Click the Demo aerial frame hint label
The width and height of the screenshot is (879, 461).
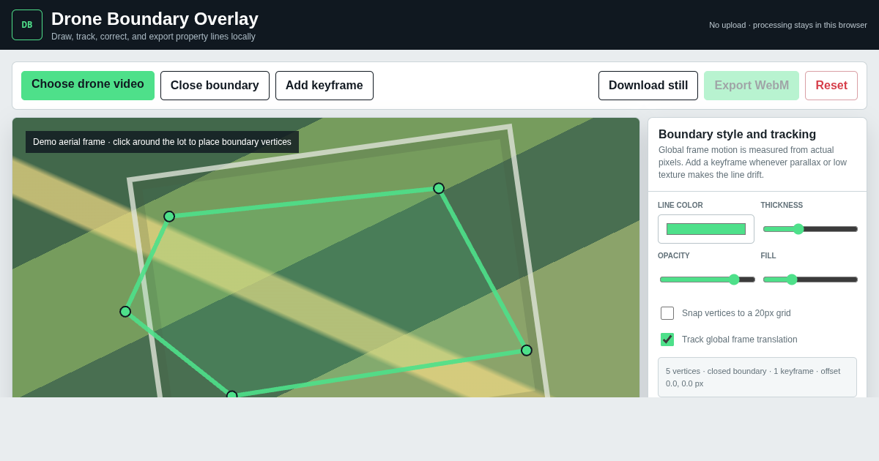click(162, 142)
